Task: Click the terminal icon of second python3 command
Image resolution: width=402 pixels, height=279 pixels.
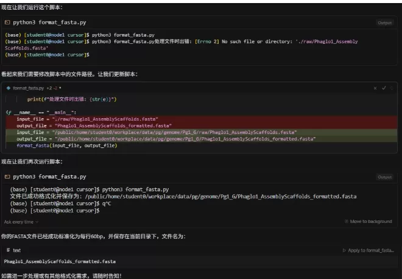Action: point(8,177)
